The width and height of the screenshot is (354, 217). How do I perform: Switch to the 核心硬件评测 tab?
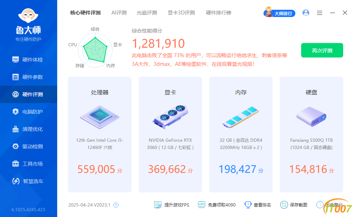pyautogui.click(x=85, y=13)
